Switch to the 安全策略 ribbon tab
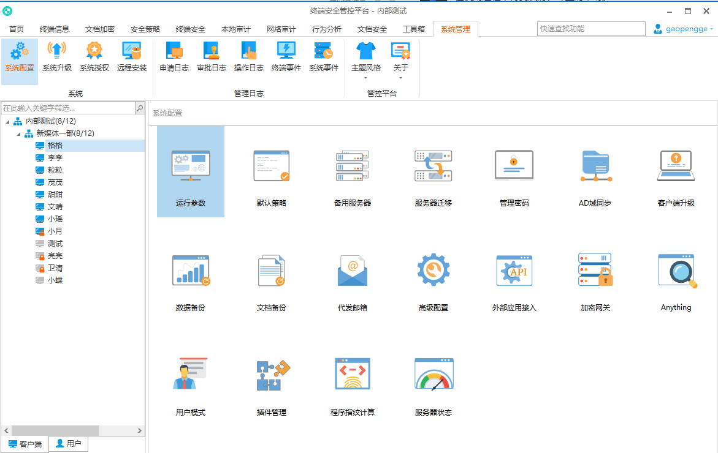The height and width of the screenshot is (453, 718). [145, 29]
